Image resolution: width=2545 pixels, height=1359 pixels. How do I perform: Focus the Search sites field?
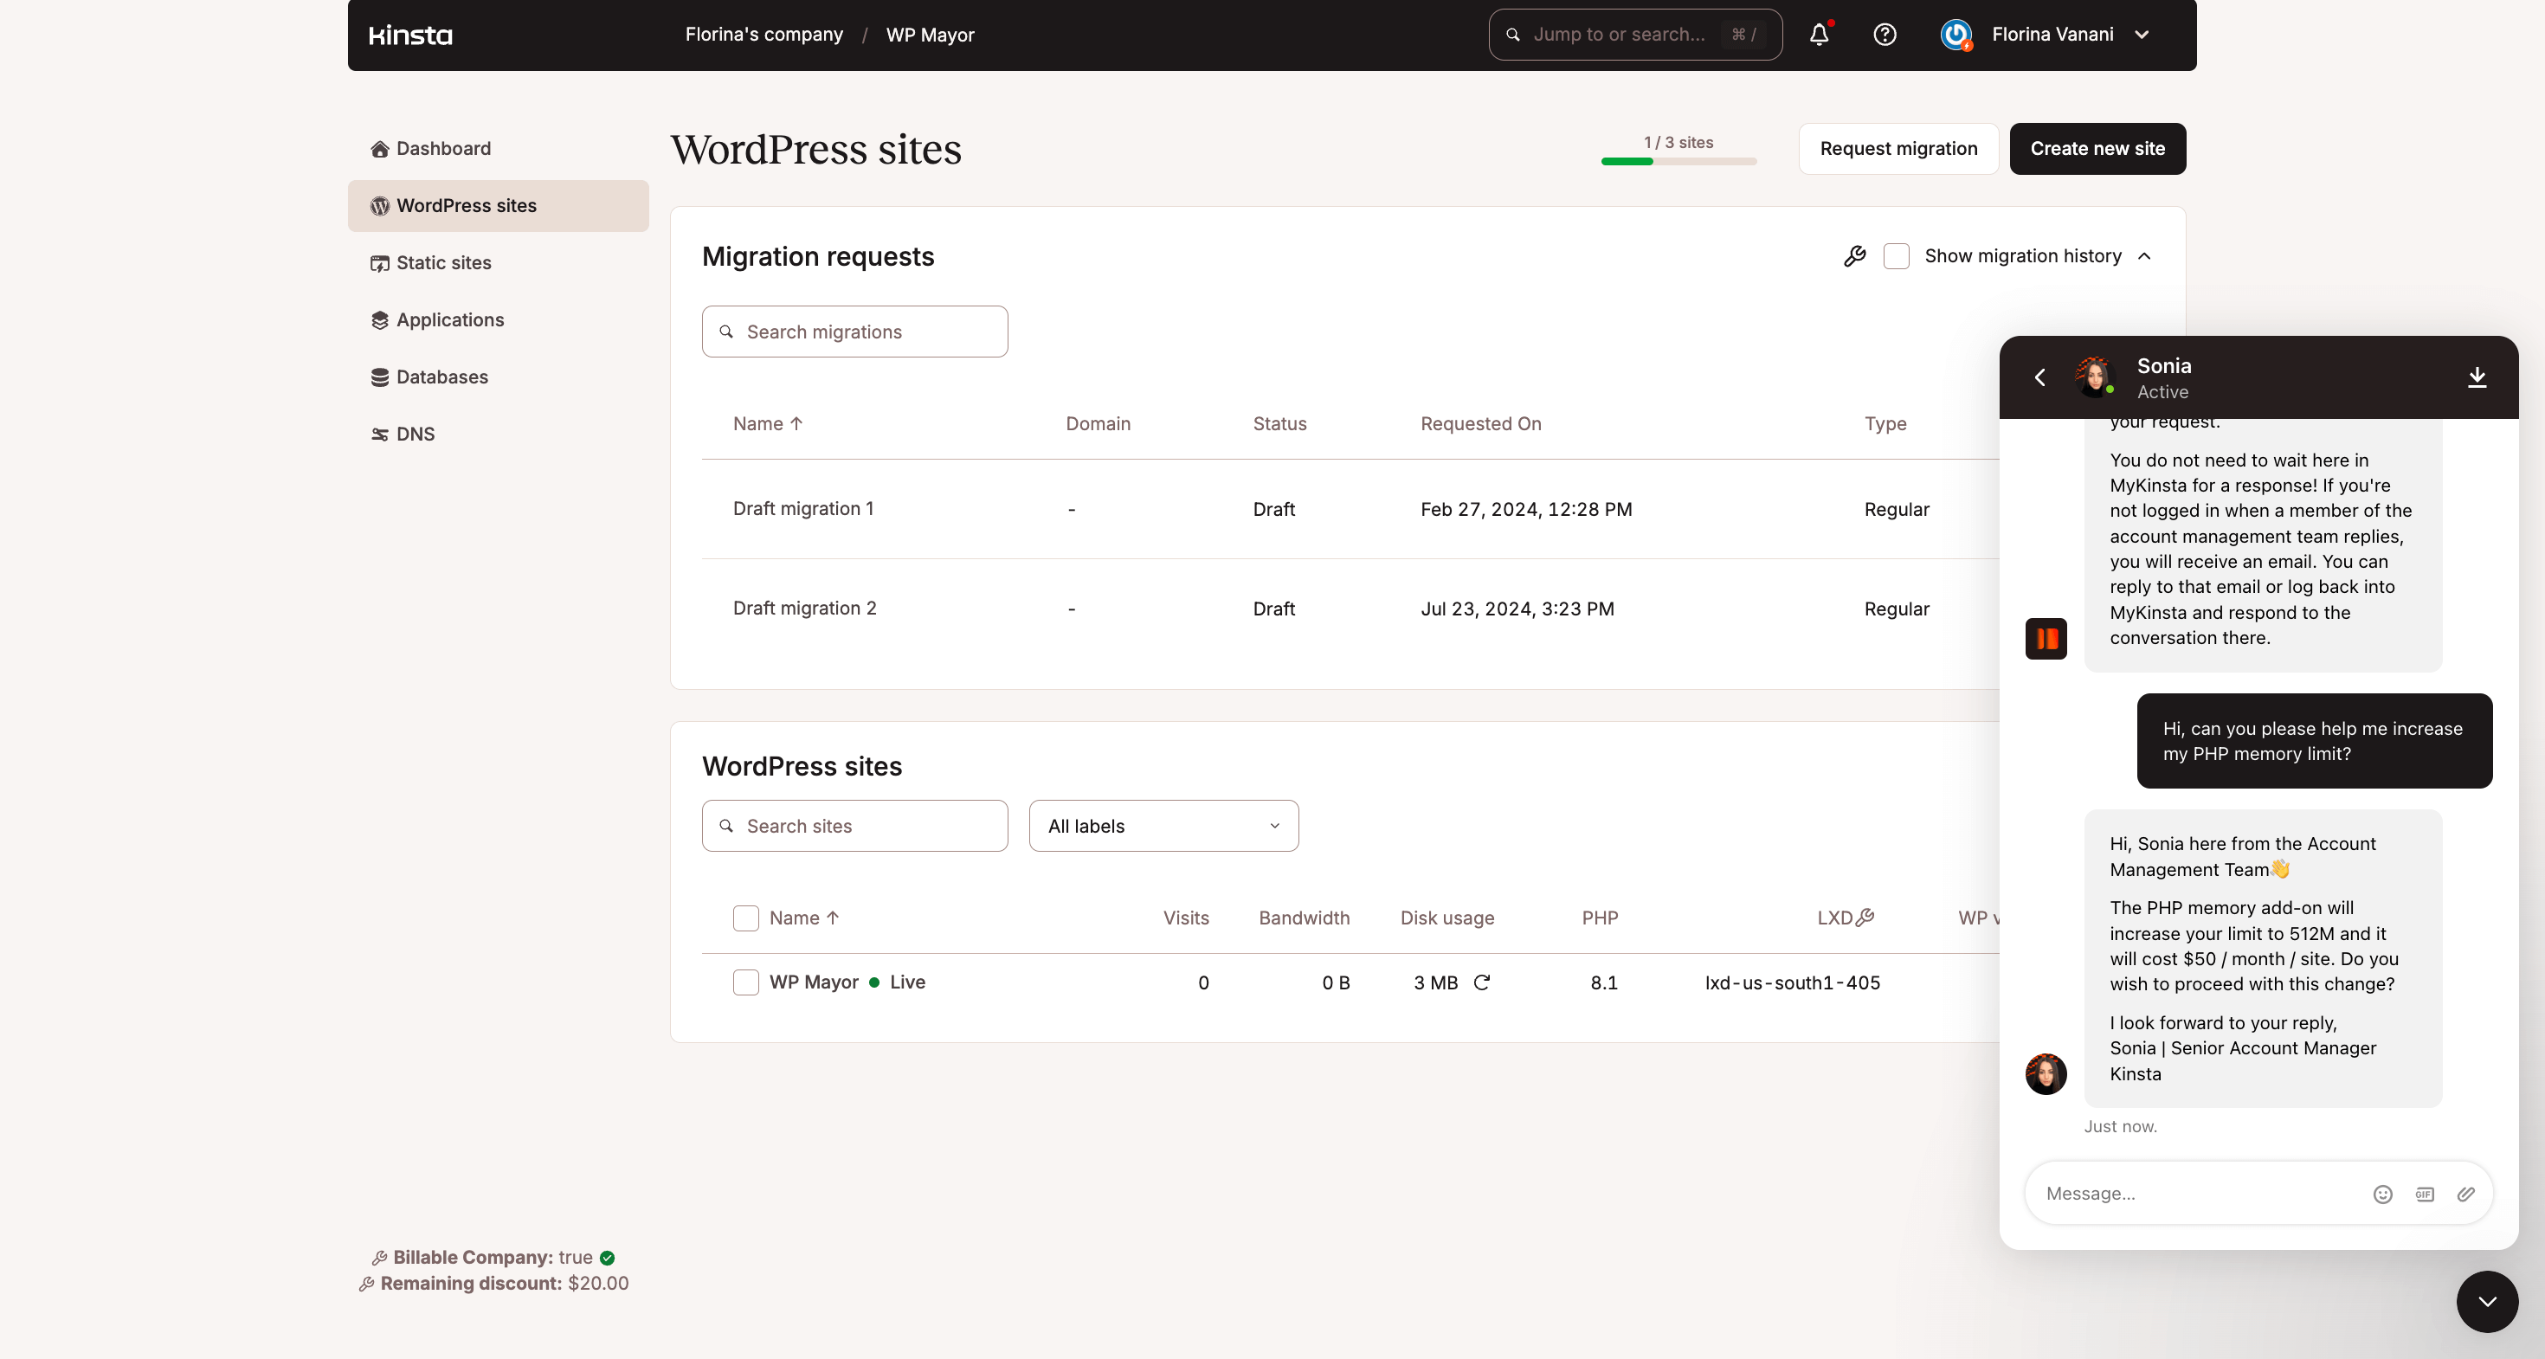click(x=854, y=827)
